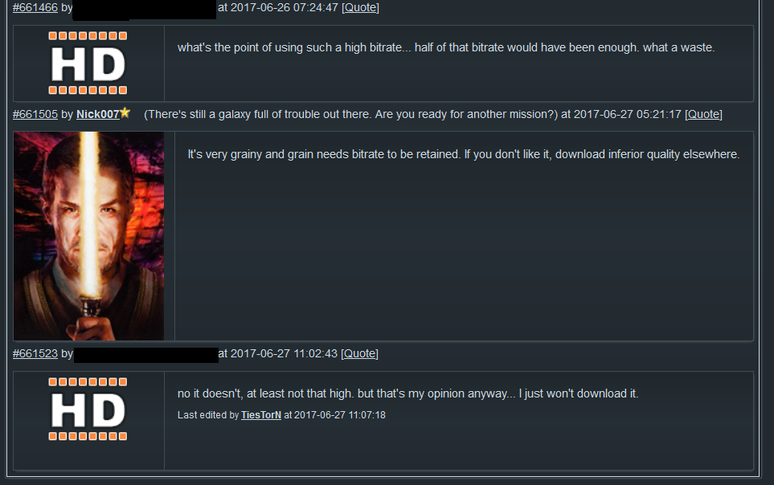The width and height of the screenshot is (774, 485).
Task: Click the blacked-out username on comment #661466
Action: (x=144, y=10)
